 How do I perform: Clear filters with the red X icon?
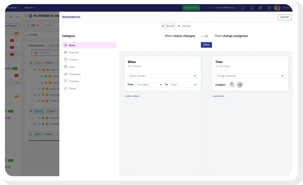pyautogui.click(x=38, y=25)
